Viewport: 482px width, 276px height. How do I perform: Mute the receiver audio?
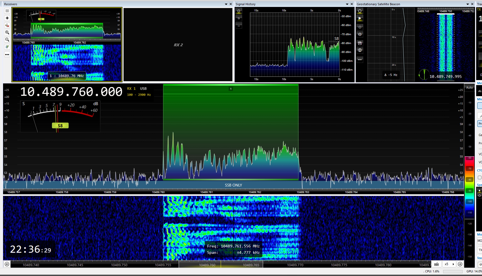click(7, 25)
